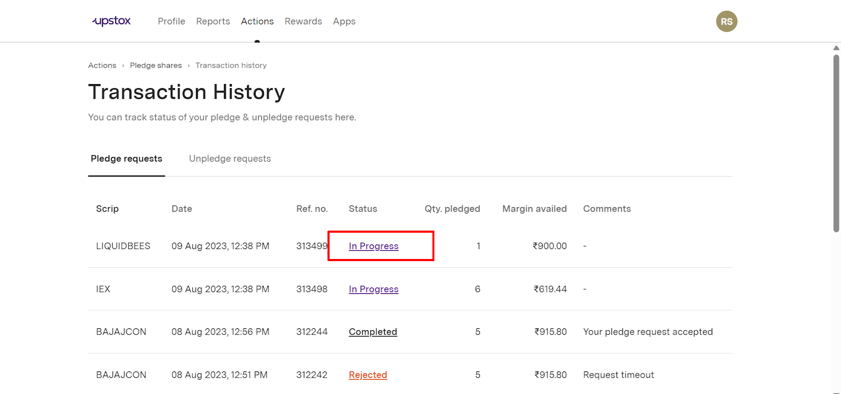This screenshot has height=394, width=841.
Task: Select the IEX scrip cell
Action: [103, 289]
